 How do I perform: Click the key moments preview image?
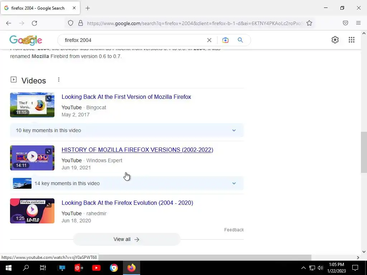(x=22, y=183)
